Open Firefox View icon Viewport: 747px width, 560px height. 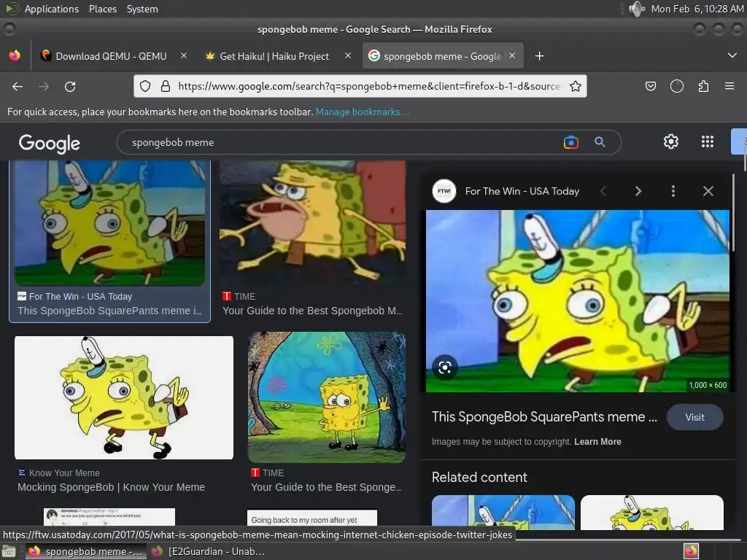click(x=15, y=55)
